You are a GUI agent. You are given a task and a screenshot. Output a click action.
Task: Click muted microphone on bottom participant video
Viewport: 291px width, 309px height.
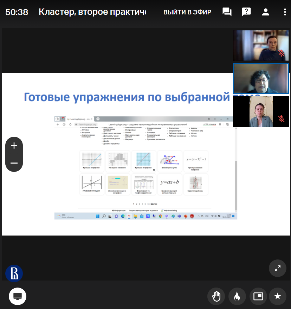[281, 118]
